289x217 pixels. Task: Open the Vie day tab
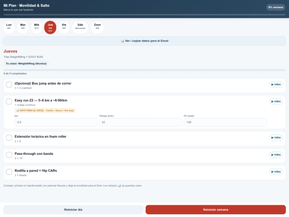(x=64, y=27)
